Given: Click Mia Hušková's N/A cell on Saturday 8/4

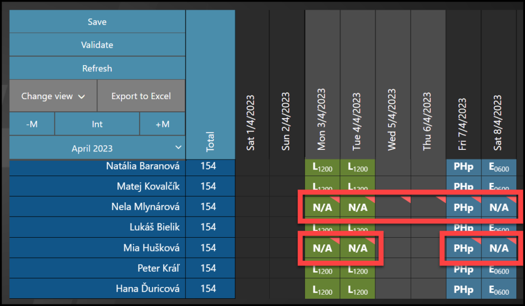Looking at the screenshot, I should (498, 248).
